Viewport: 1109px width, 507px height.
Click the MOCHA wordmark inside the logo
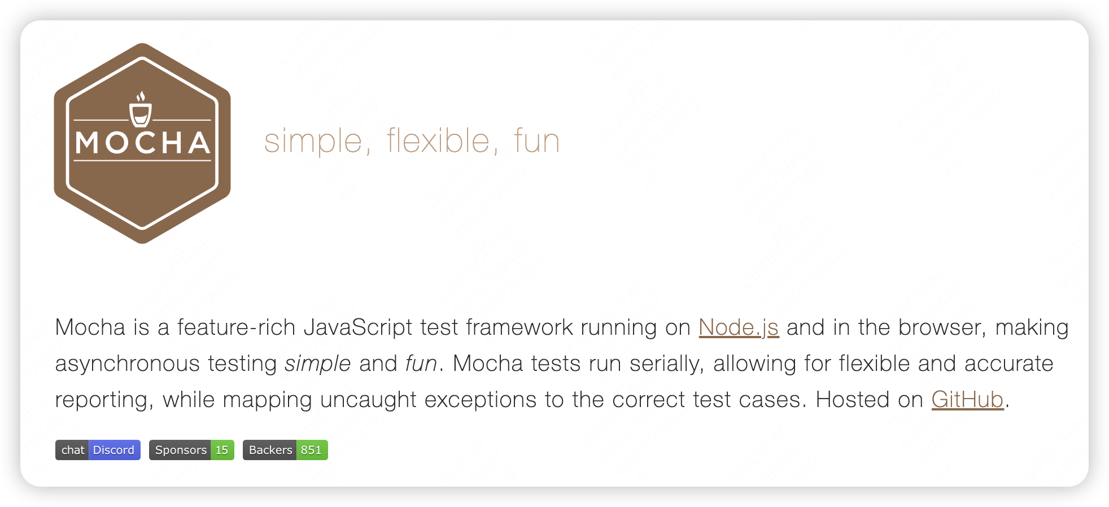[x=143, y=143]
